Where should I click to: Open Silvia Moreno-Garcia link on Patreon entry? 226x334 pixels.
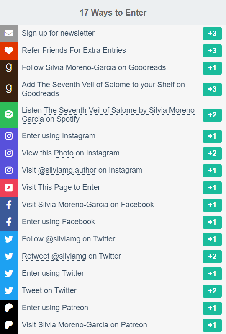73,325
